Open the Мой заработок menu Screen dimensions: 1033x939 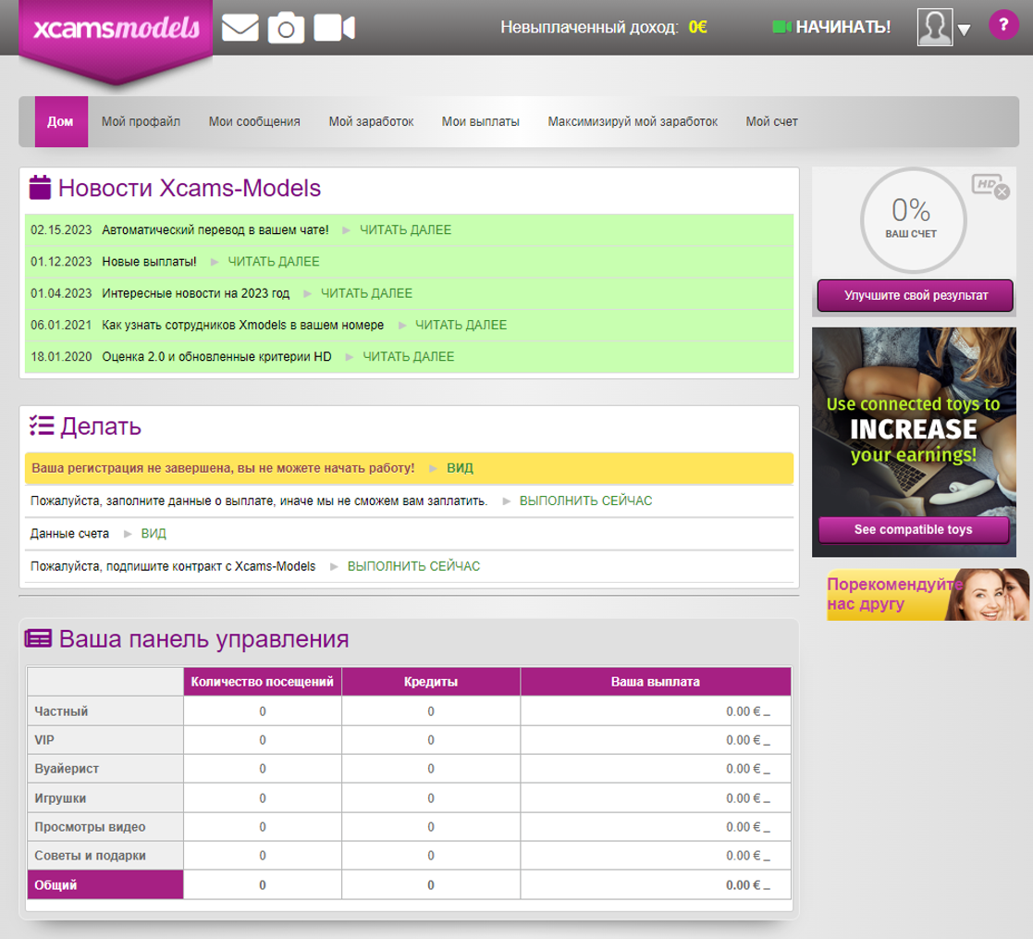pyautogui.click(x=371, y=122)
